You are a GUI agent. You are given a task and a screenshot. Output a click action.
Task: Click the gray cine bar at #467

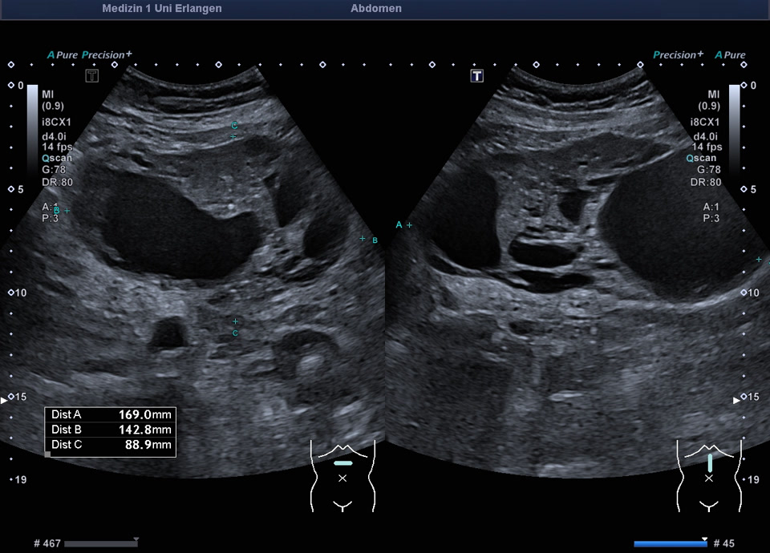(101, 543)
